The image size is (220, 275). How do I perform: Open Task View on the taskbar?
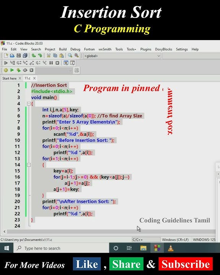pyautogui.click(x=129, y=248)
